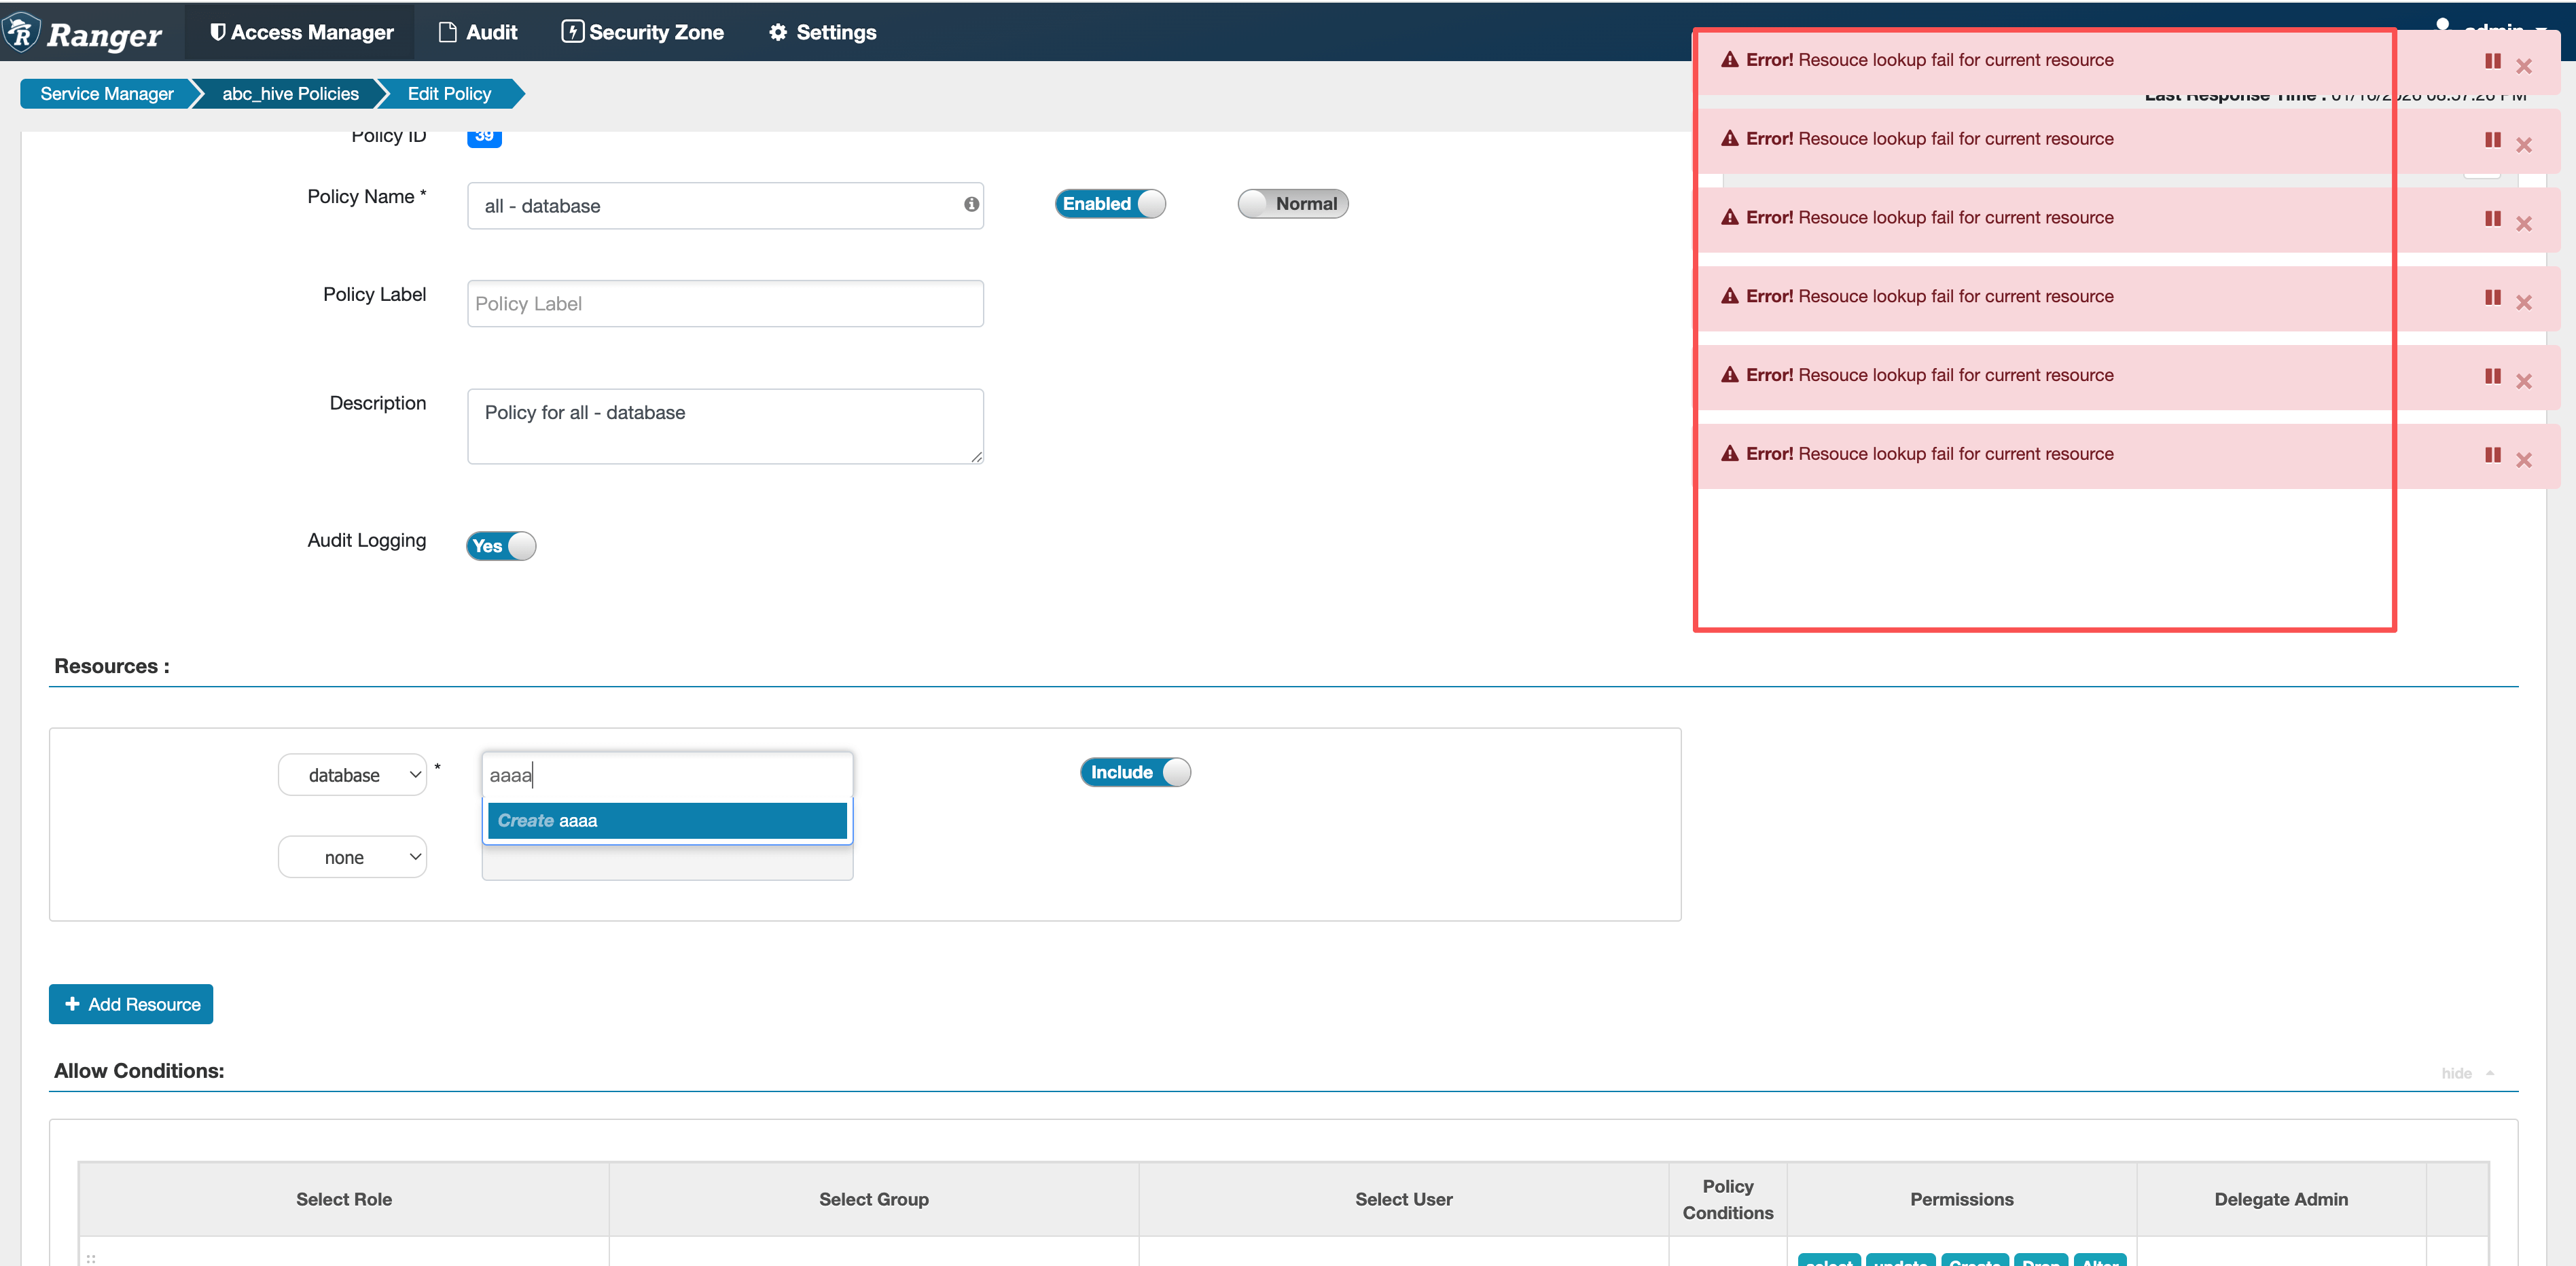Click the Add Resource button

(x=131, y=1004)
